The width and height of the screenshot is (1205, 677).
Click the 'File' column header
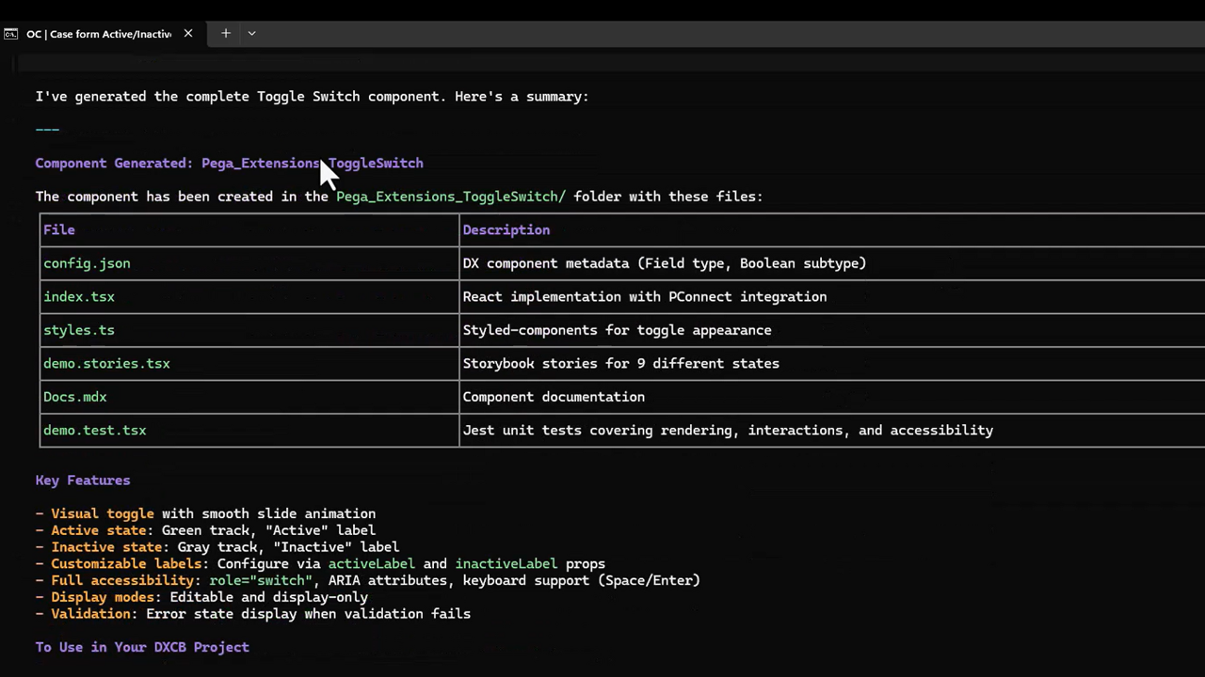click(59, 229)
